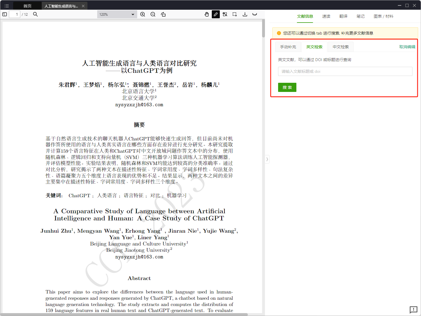Open the hamburger menu in the title bar

pos(7,6)
